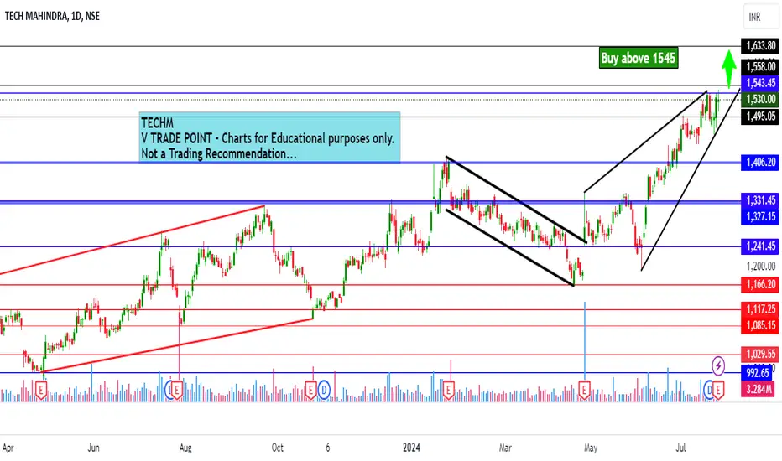Click the 1,085.15 red price label

[760, 325]
